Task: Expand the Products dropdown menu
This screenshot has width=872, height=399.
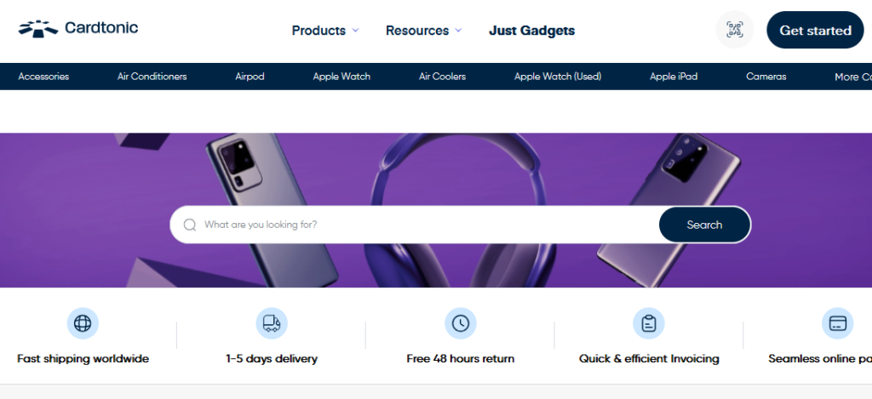Action: point(325,31)
